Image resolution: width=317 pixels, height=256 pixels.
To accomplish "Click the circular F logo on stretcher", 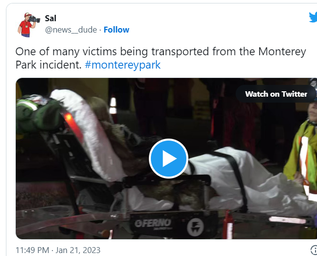I will click(195, 227).
